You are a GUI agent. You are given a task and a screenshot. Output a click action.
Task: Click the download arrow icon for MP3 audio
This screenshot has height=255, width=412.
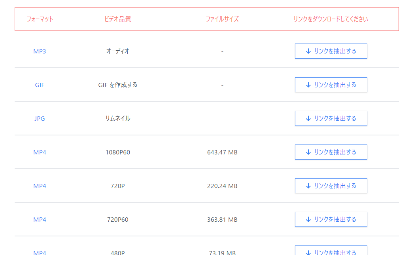(309, 51)
